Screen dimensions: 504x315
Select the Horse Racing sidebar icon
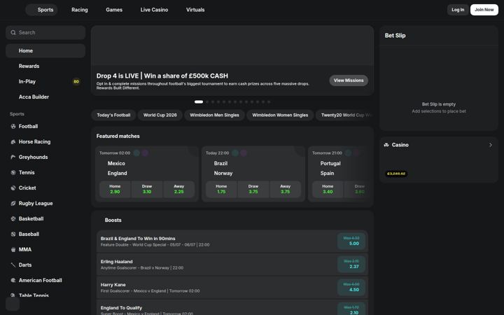[13, 141]
